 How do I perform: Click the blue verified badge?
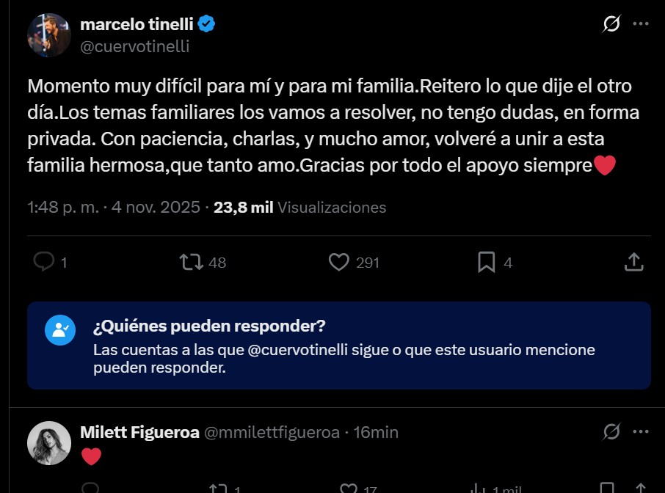(x=207, y=24)
